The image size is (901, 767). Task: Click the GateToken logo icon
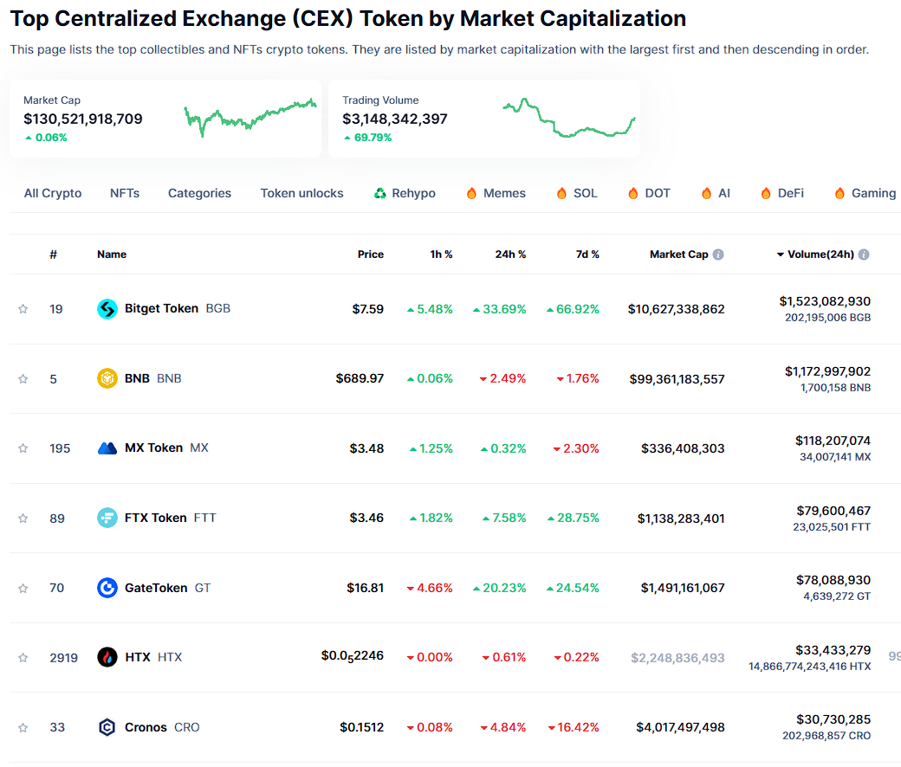click(107, 588)
